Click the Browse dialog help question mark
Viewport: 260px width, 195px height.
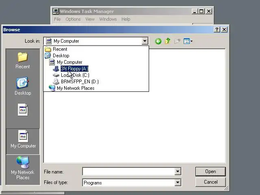(217, 30)
